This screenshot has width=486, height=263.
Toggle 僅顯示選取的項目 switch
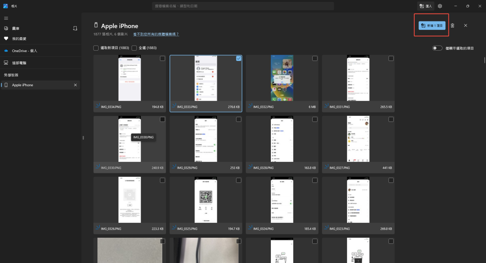[x=437, y=48]
